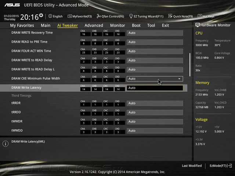Open the Advanced tab
The width and height of the screenshot is (235, 176).
(94, 25)
